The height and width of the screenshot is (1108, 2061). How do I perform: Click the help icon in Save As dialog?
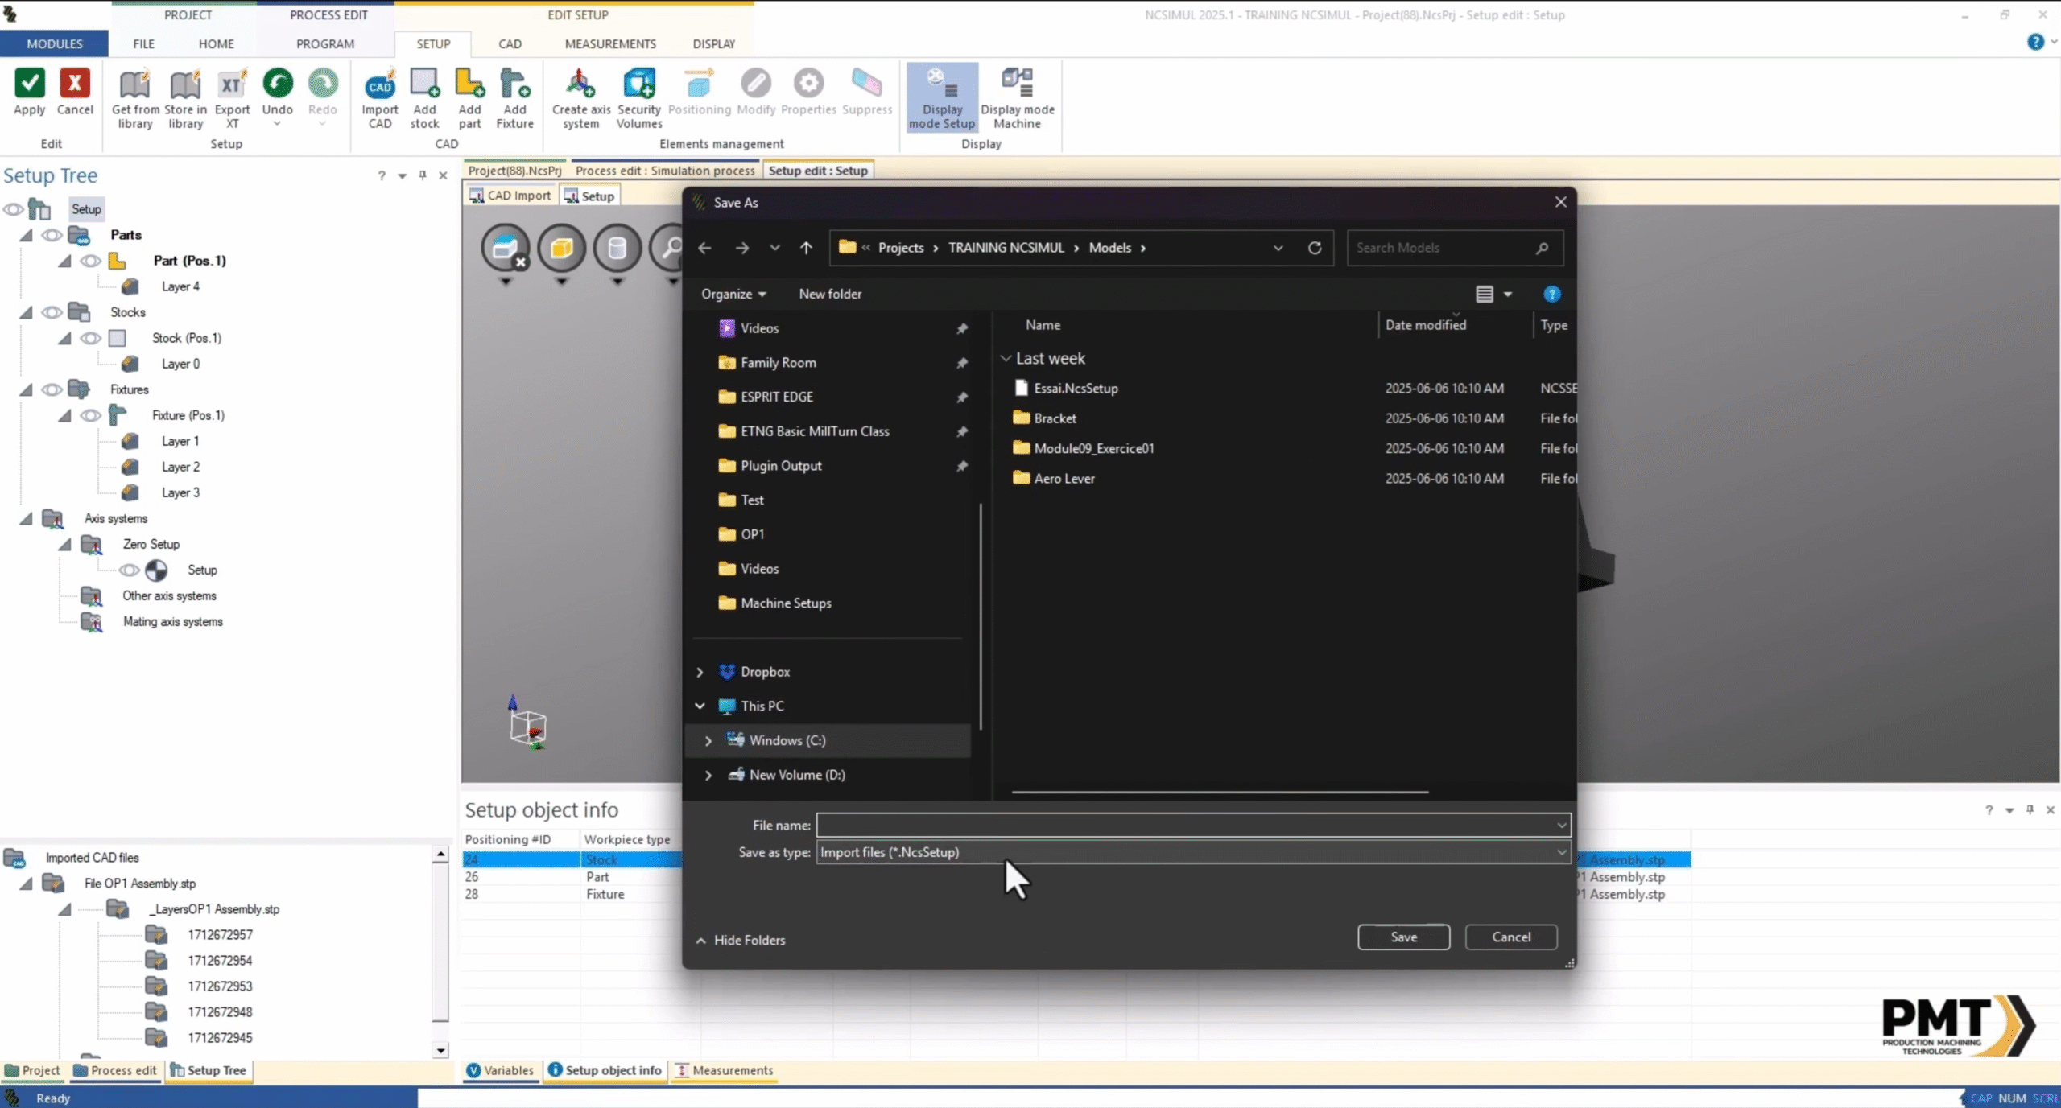tap(1552, 295)
